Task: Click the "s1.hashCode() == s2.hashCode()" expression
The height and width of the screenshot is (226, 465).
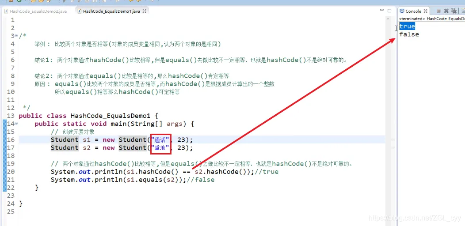Action: pyautogui.click(x=184, y=172)
